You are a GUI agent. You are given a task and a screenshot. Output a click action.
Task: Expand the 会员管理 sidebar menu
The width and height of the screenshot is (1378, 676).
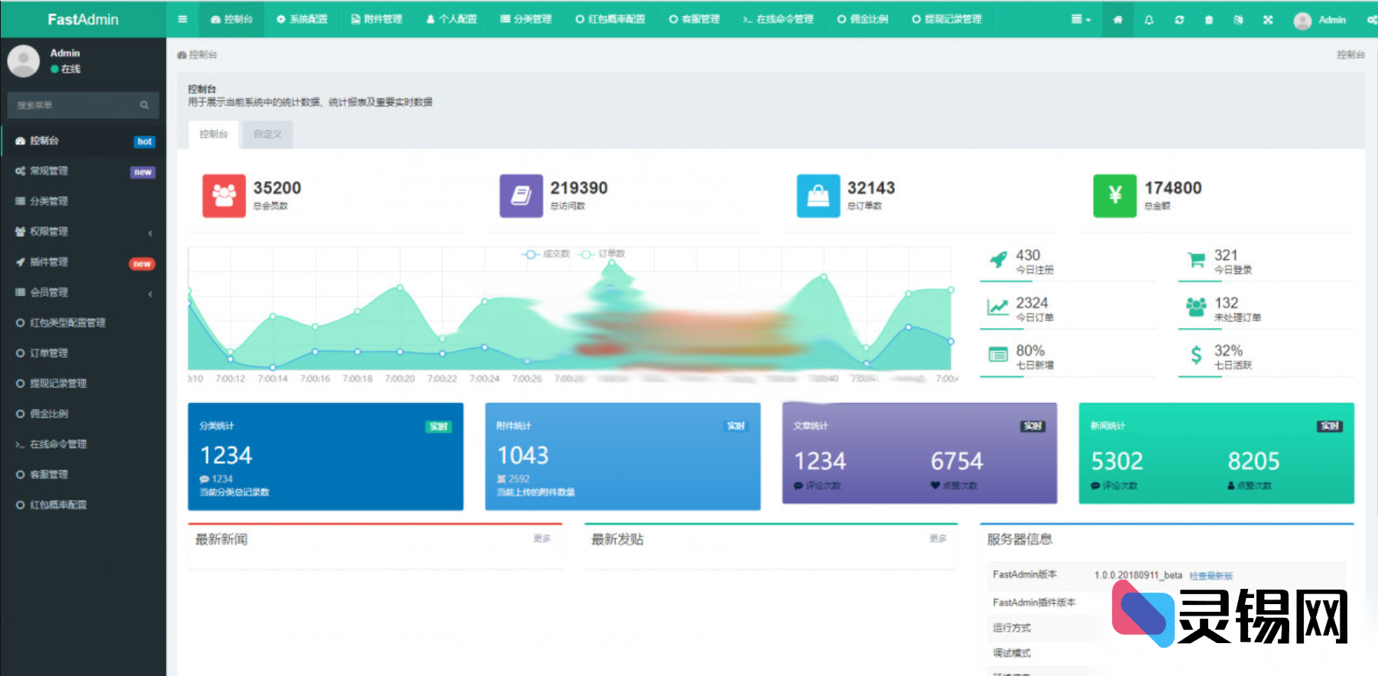point(83,292)
